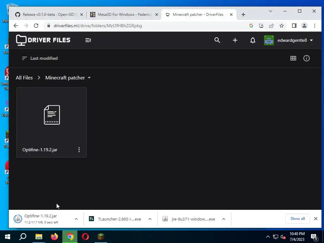The width and height of the screenshot is (324, 243).
Task: Open the Last modified sort menu
Action: [x=40, y=58]
